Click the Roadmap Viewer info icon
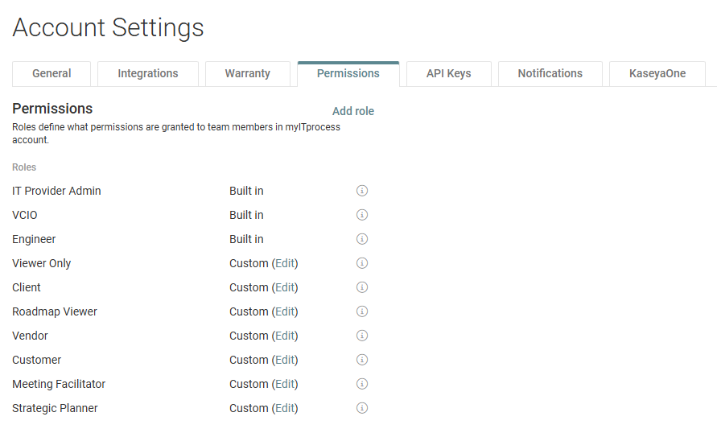Viewport: 717px width, 433px height. click(x=362, y=311)
